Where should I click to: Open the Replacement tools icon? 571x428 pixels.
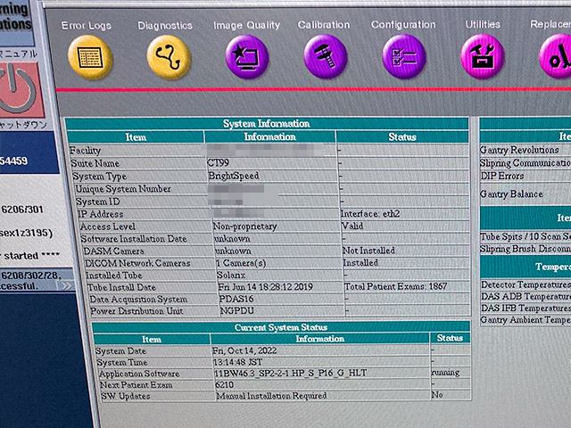point(557,58)
